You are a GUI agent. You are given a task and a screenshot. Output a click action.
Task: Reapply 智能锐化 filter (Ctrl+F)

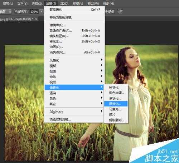(x=74, y=10)
